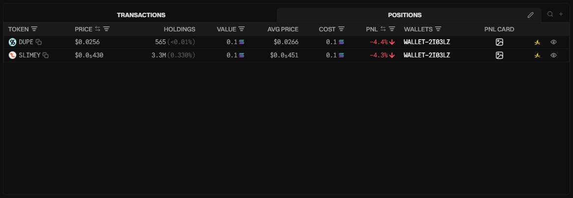Image resolution: width=573 pixels, height=198 pixels.
Task: Add a new panel with plus icon
Action: [561, 15]
